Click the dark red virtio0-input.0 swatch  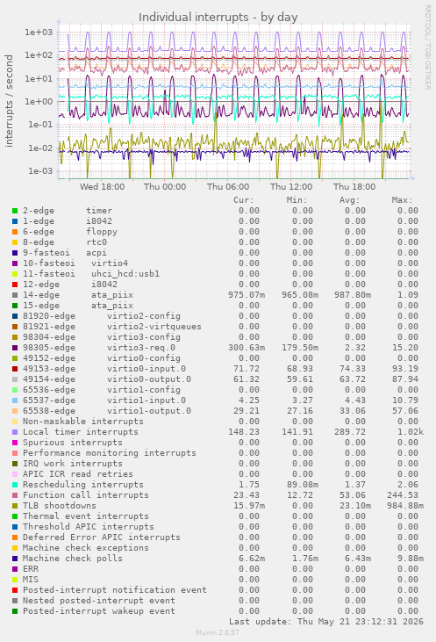point(15,369)
